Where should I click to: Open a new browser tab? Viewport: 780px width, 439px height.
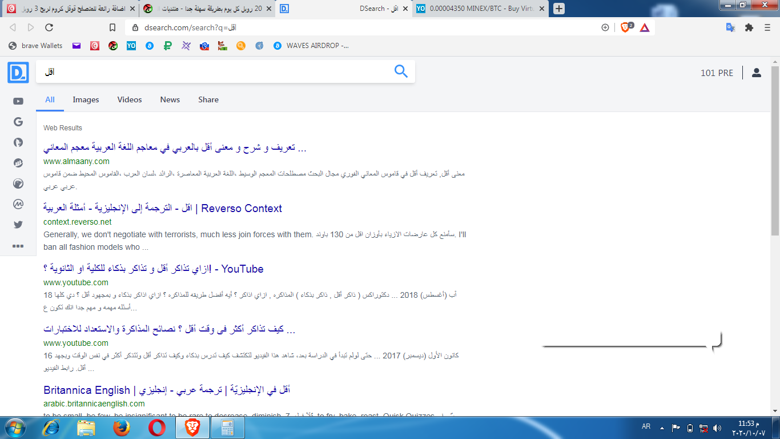pos(559,9)
